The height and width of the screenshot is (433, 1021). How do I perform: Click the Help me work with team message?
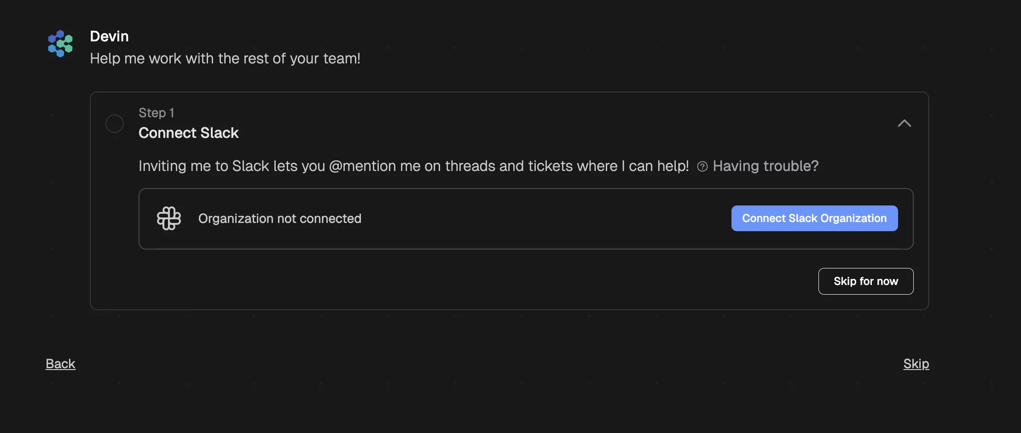[x=225, y=58]
